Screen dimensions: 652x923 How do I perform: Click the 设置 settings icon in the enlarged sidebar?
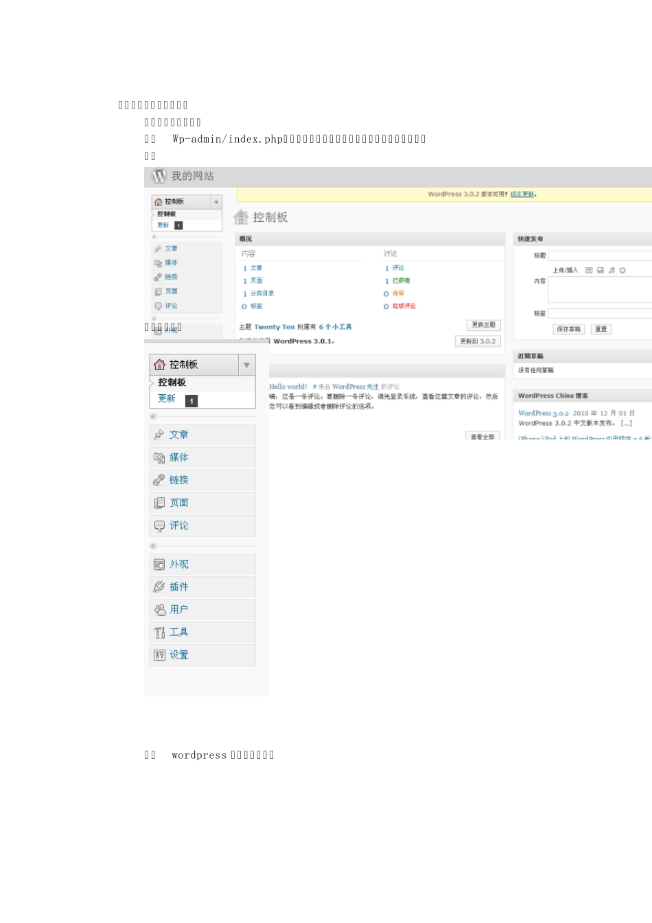click(159, 655)
